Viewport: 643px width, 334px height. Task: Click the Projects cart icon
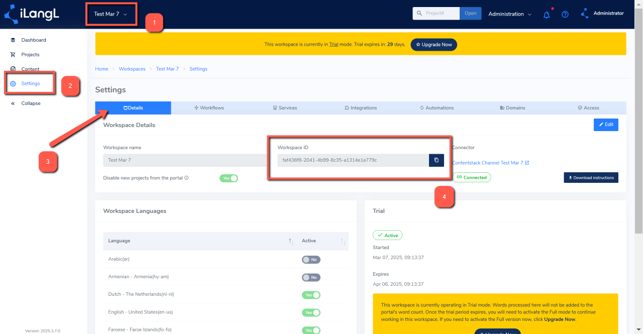(13, 55)
